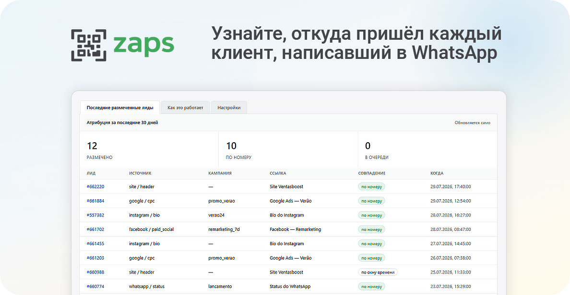This screenshot has width=570, height=295.
Task: Click the site / header cell for #660988
Action: tap(142, 272)
